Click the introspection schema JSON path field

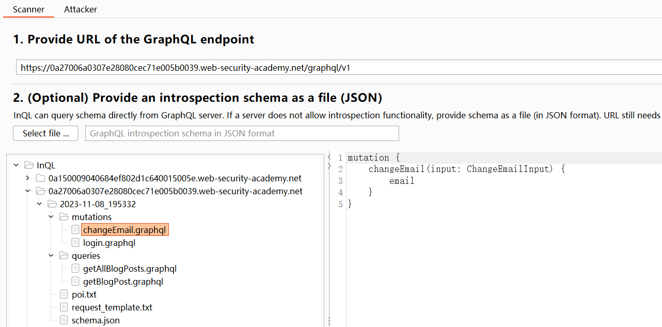242,133
